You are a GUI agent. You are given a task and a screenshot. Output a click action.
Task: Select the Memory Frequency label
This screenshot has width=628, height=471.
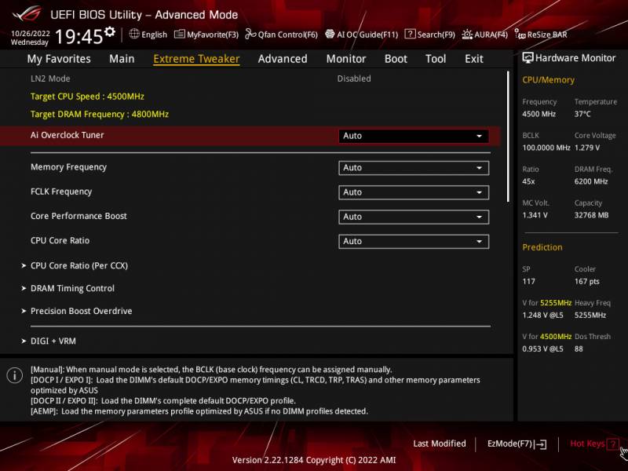pyautogui.click(x=68, y=167)
